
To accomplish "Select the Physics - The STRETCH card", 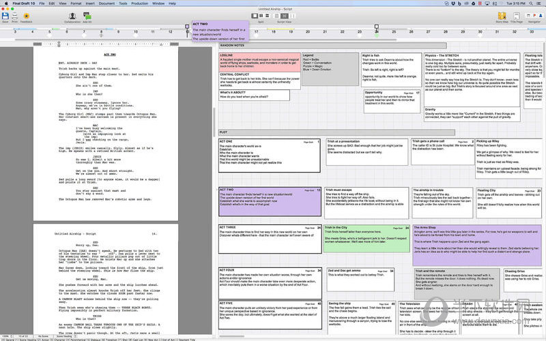I will 472,80.
